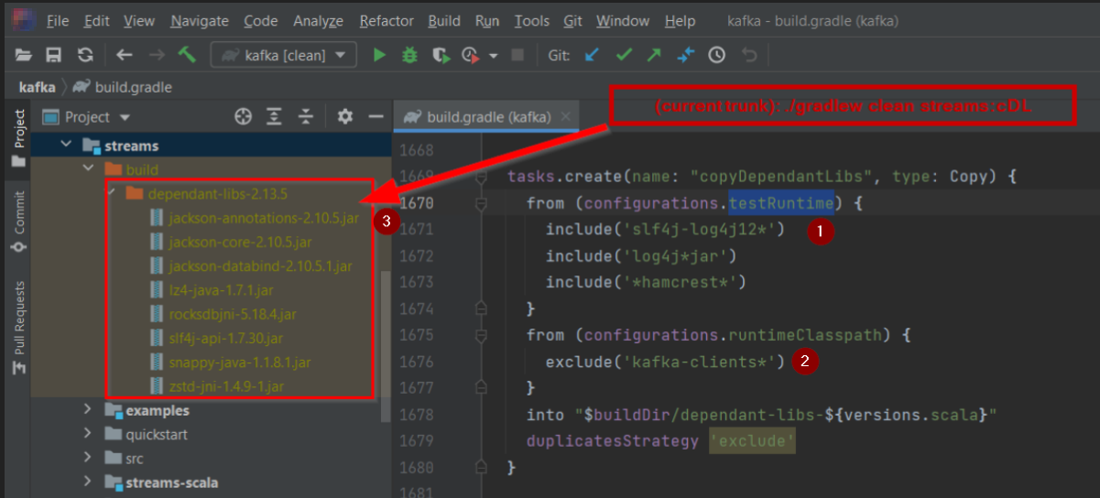Select jackson-databind-2.10.5.1.jar file
This screenshot has width=1100, height=498.
[251, 265]
